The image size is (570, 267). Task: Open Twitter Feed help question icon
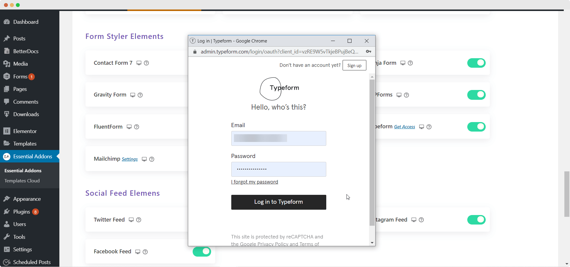coord(139,220)
